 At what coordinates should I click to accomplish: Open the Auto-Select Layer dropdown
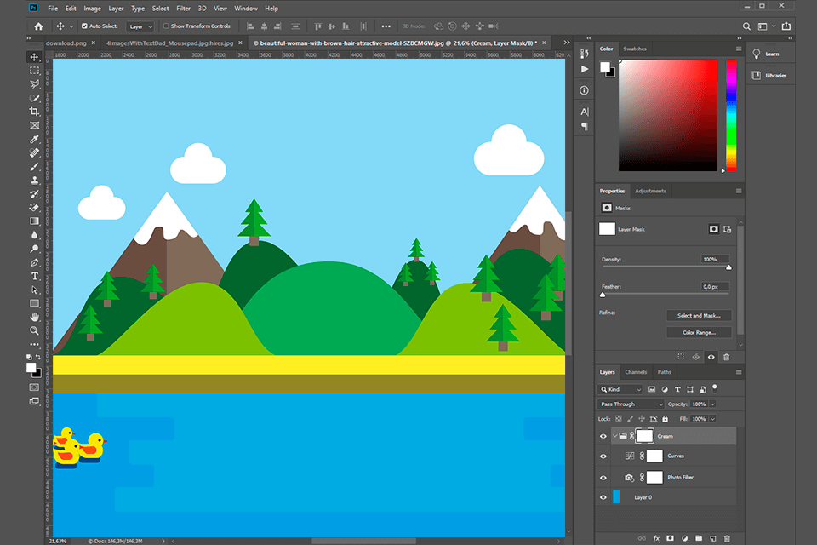pos(140,26)
